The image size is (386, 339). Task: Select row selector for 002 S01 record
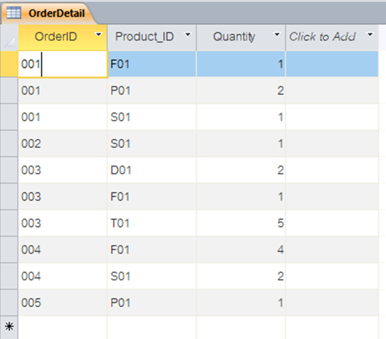click(9, 143)
